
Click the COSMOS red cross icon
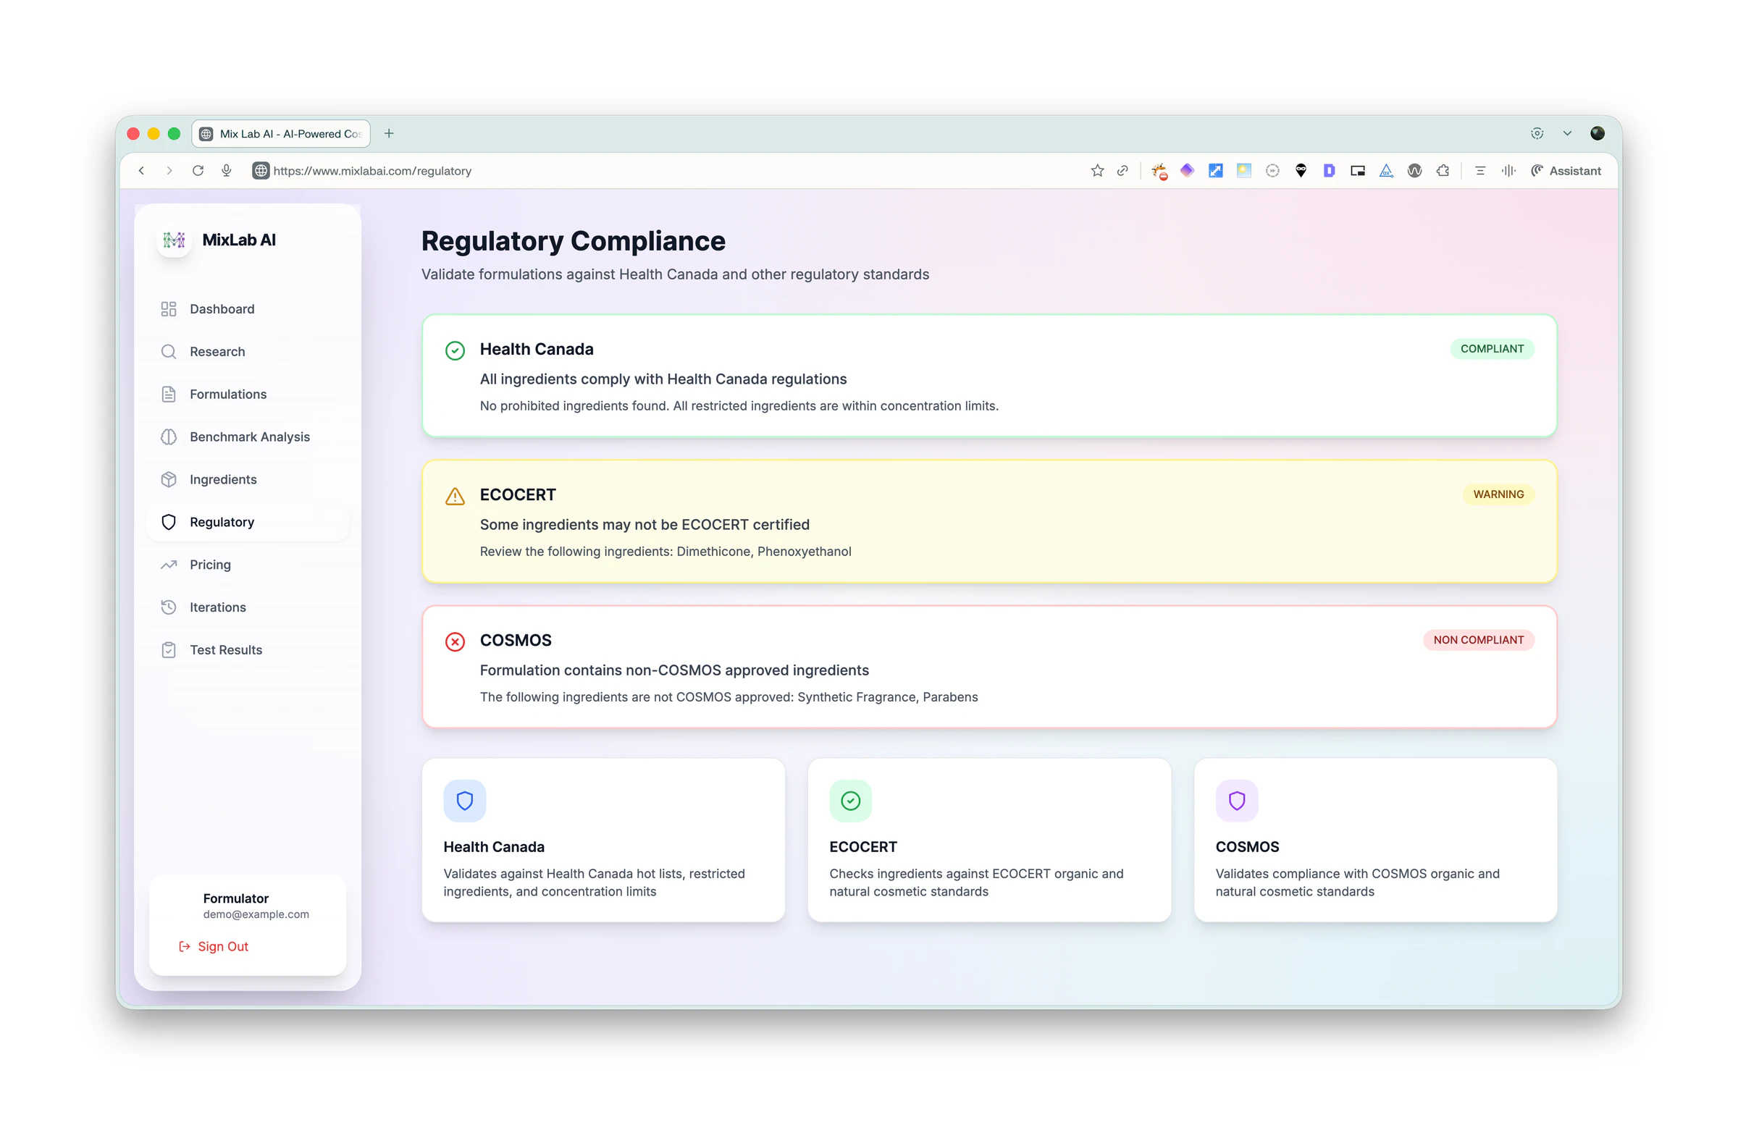click(455, 641)
